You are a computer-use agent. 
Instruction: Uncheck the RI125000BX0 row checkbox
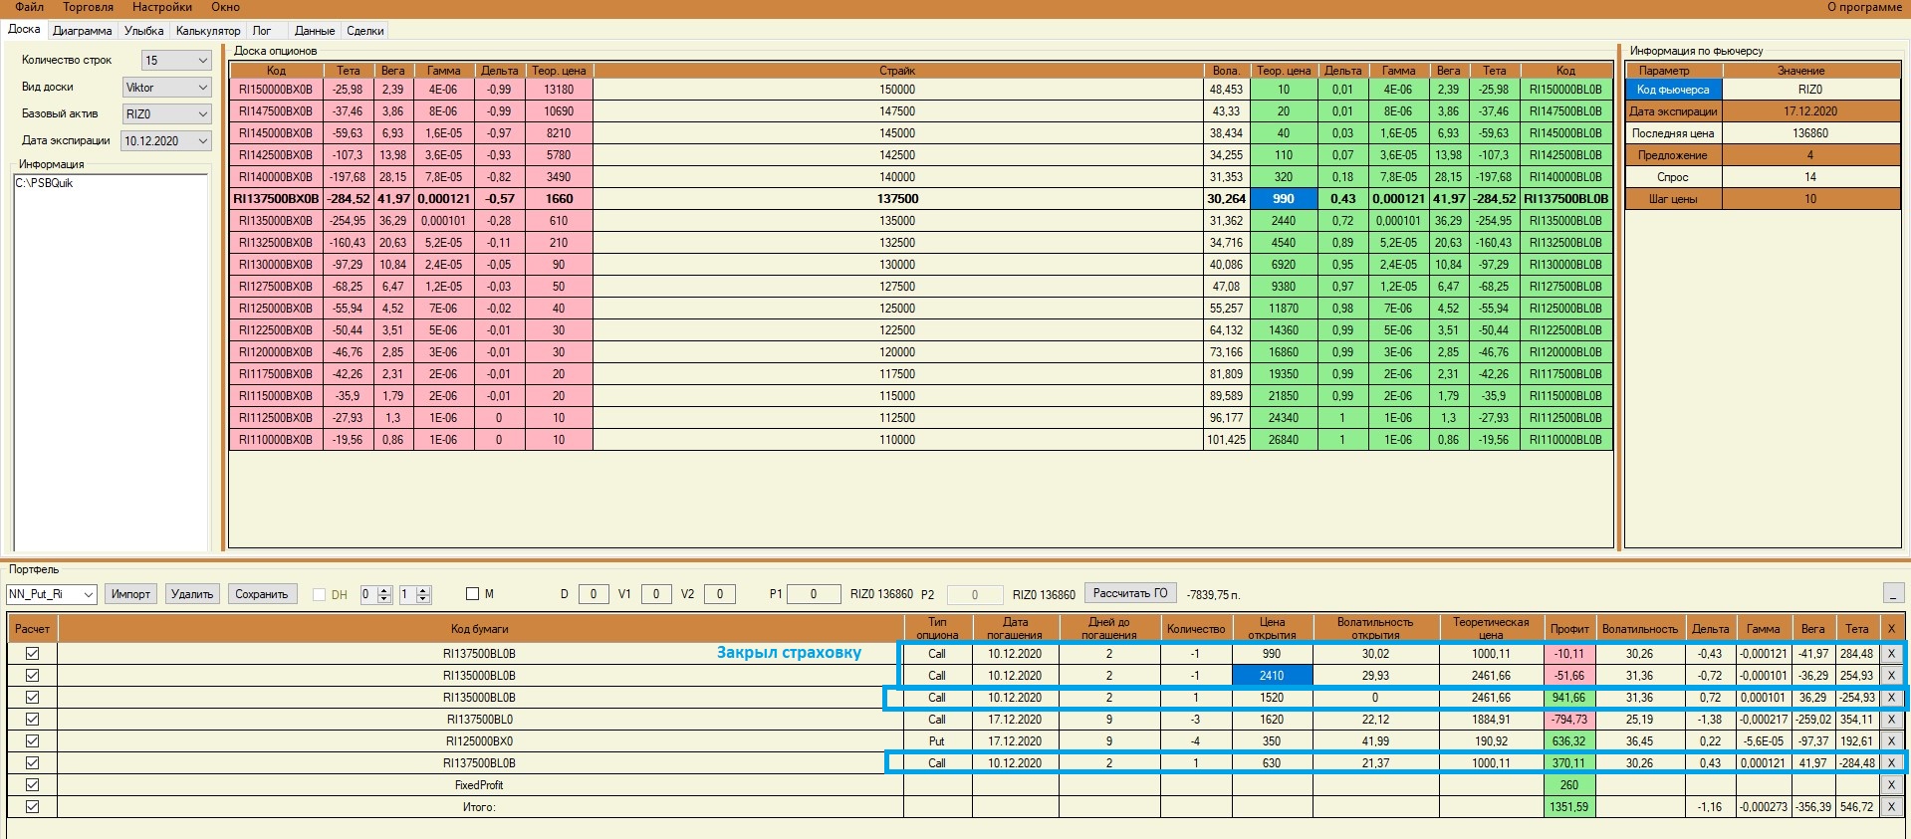(32, 741)
